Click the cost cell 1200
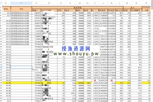 point(70,80)
